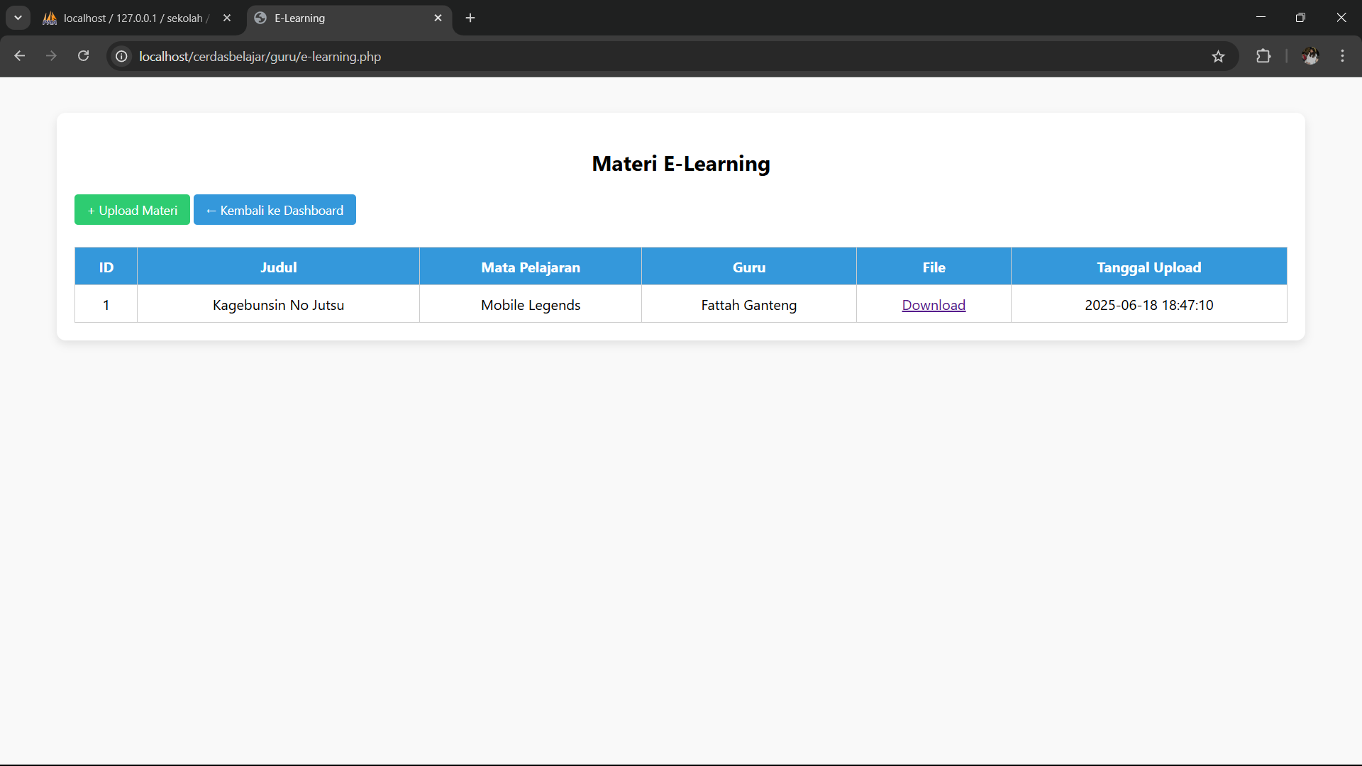Screen dimensions: 1362x766
Task: Click the browser back arrow
Action: point(19,56)
